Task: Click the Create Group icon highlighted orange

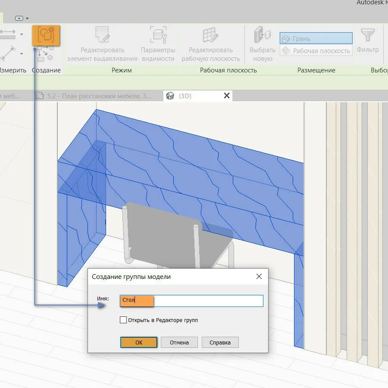Action: click(46, 35)
